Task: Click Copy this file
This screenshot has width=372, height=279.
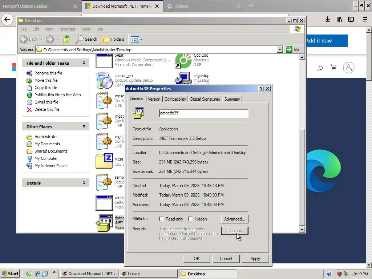Action: 46,88
